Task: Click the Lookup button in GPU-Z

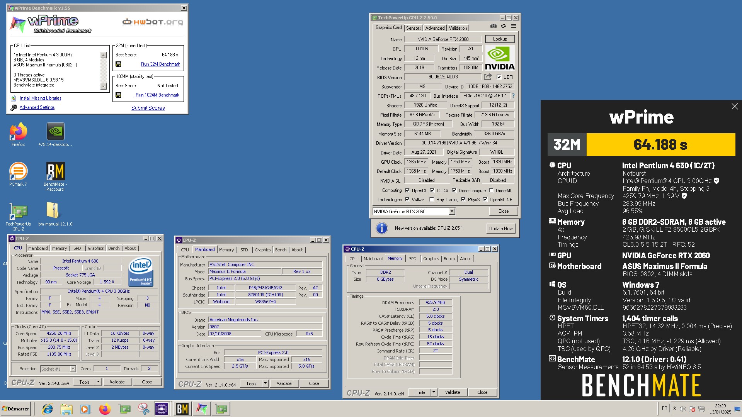Action: (x=500, y=39)
